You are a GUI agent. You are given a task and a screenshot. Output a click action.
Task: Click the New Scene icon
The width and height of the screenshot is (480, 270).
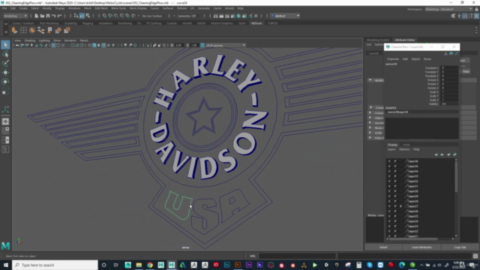tap(36, 16)
